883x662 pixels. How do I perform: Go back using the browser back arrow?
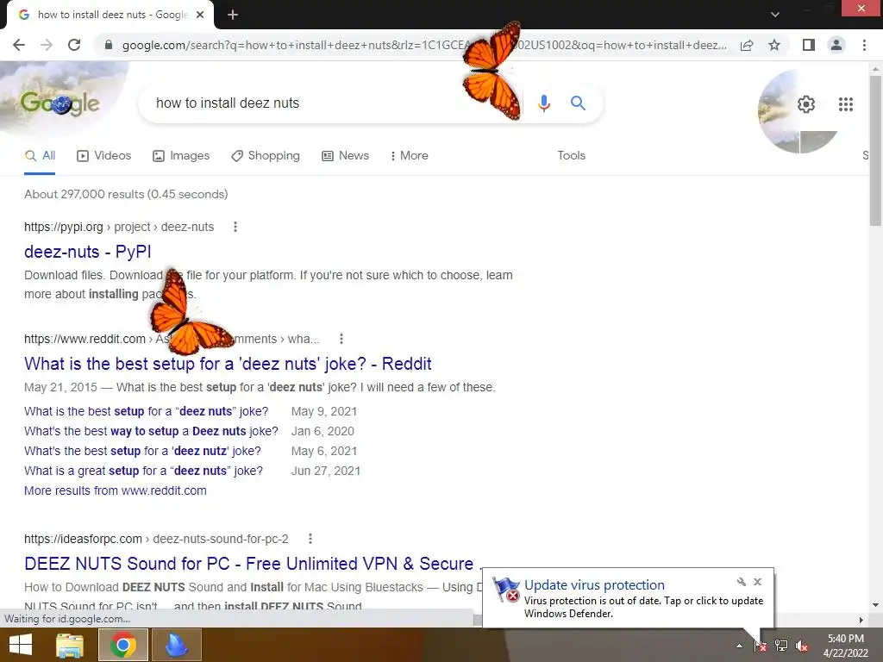click(x=19, y=45)
